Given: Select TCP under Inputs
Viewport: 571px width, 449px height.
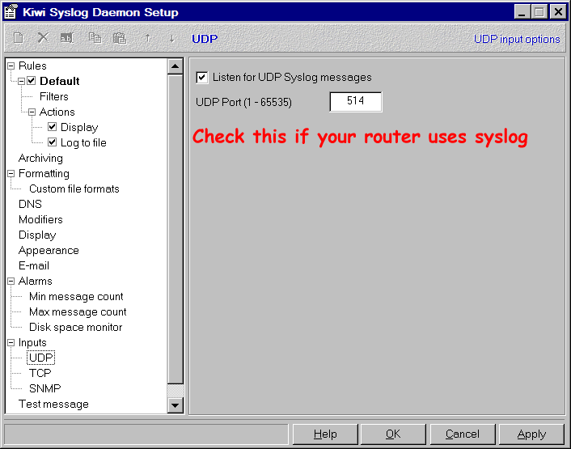Looking at the screenshot, I should pyautogui.click(x=40, y=373).
